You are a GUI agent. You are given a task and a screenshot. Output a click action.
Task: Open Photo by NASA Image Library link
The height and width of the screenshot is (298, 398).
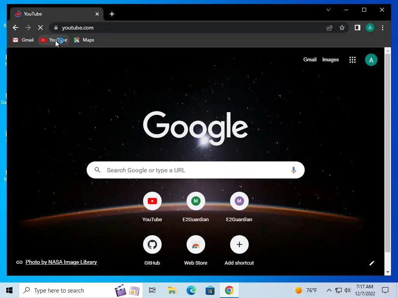point(61,262)
